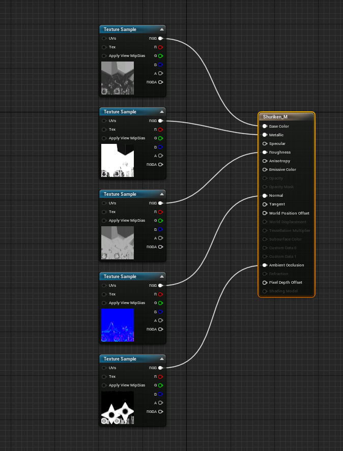Select the Shuriken_M material node title

[x=286, y=117]
